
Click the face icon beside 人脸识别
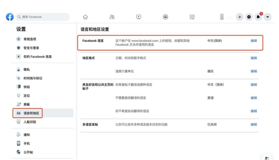click(x=19, y=122)
